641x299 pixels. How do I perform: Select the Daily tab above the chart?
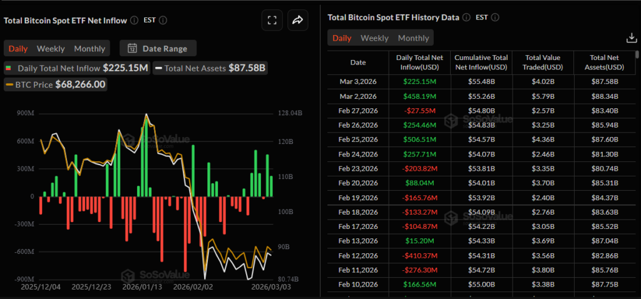coord(18,48)
